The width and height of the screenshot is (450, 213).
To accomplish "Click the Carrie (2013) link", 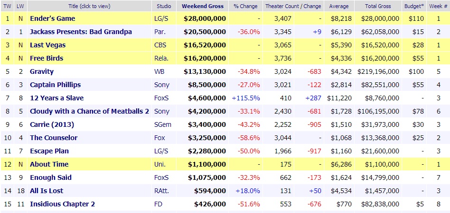I will point(50,124).
